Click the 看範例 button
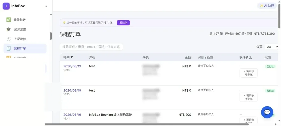This screenshot has height=126, width=281. point(123,23)
